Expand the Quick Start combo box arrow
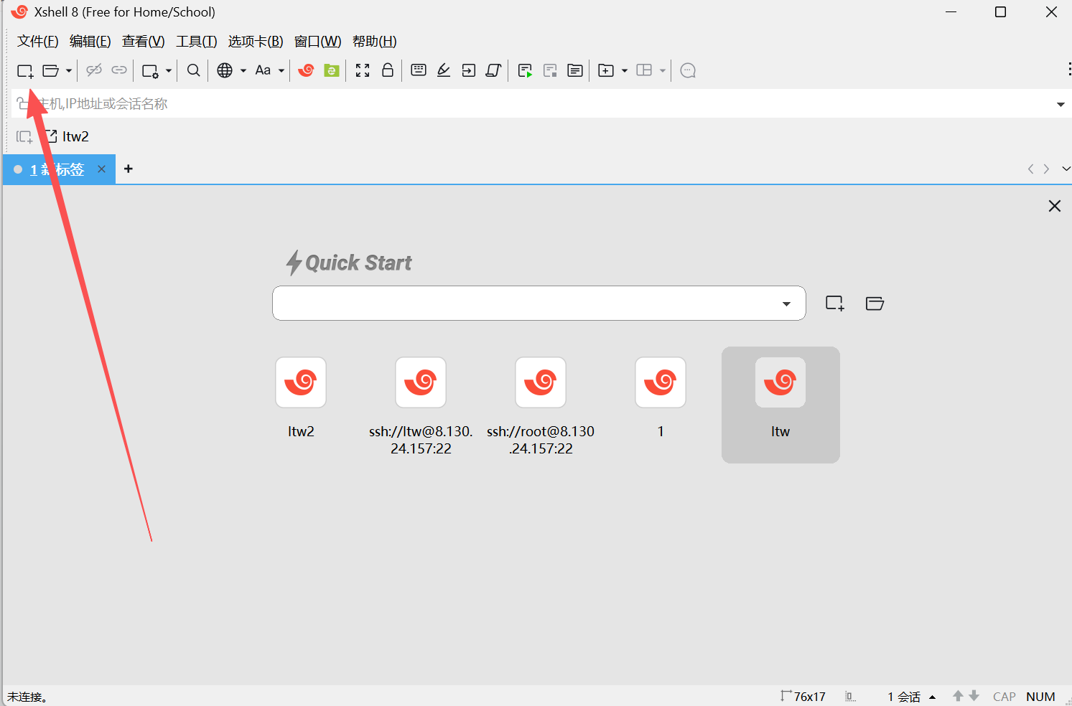Screen dimensions: 1072x706 coord(786,304)
